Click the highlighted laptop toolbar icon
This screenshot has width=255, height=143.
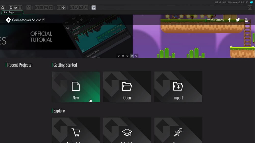pyautogui.click(x=94, y=8)
